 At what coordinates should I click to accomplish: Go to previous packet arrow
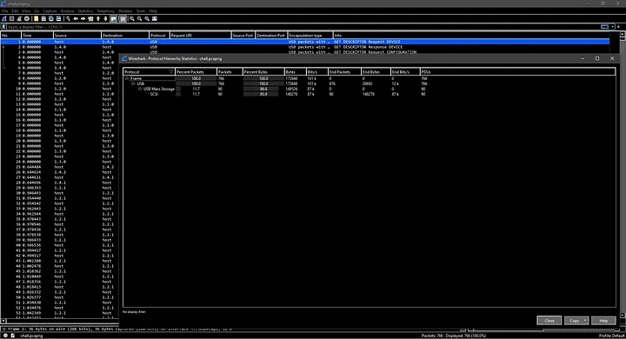click(x=76, y=19)
